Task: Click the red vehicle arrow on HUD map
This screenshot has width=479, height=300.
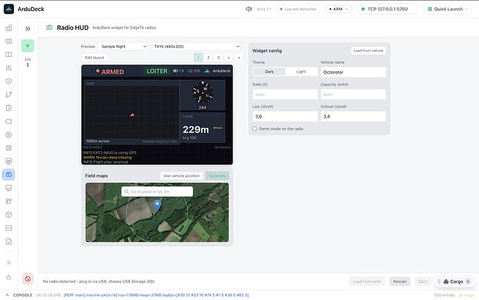Action: (133, 114)
